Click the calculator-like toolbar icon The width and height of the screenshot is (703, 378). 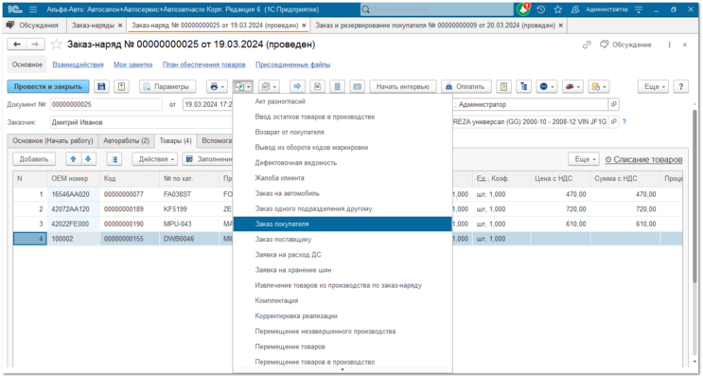pos(337,86)
